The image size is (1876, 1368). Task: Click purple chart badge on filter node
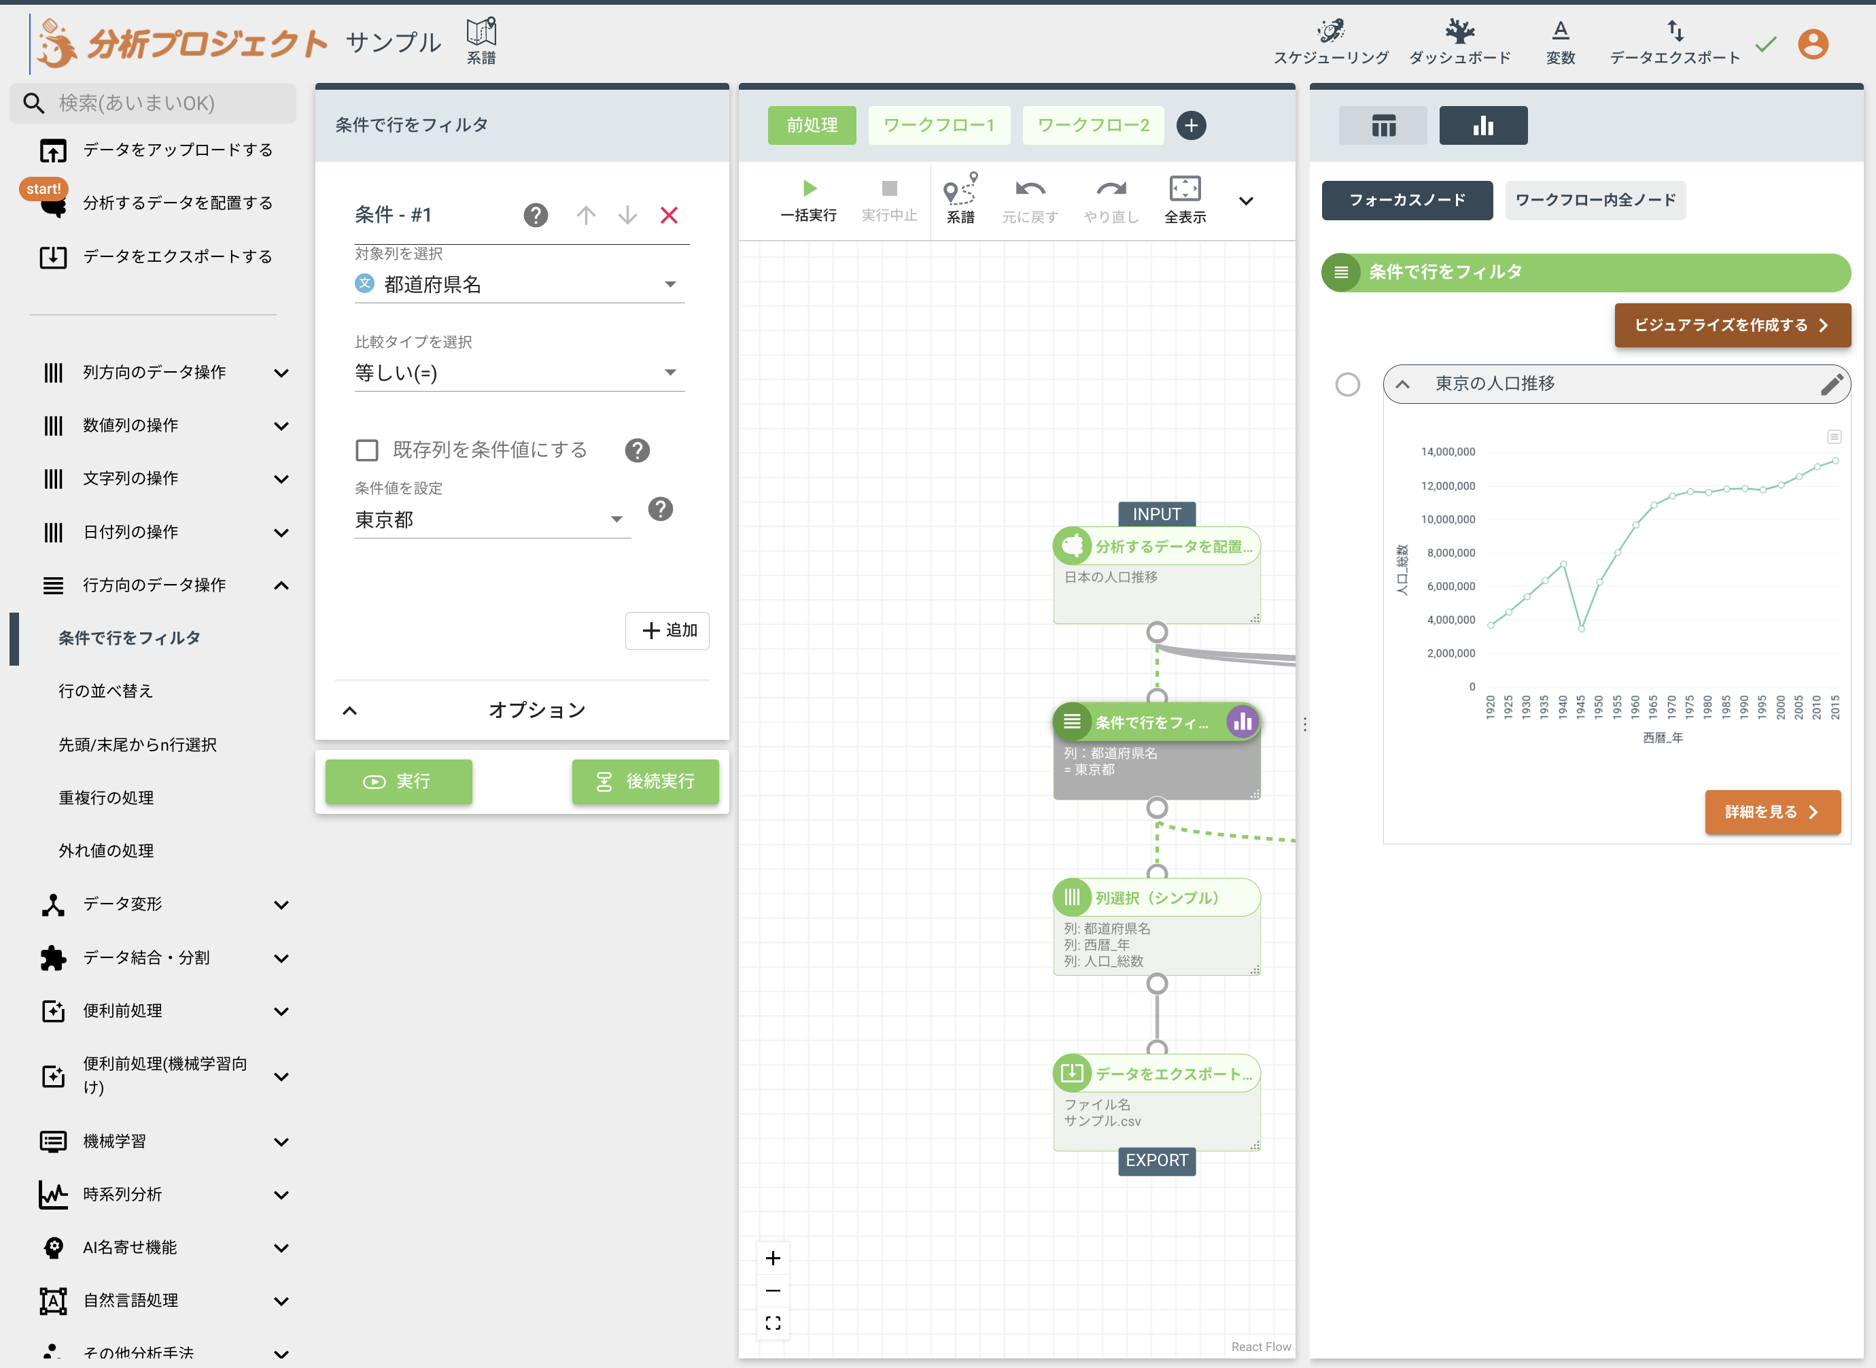click(x=1242, y=722)
